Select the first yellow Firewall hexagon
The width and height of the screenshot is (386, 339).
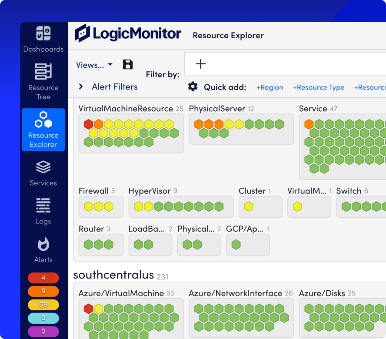tap(89, 206)
